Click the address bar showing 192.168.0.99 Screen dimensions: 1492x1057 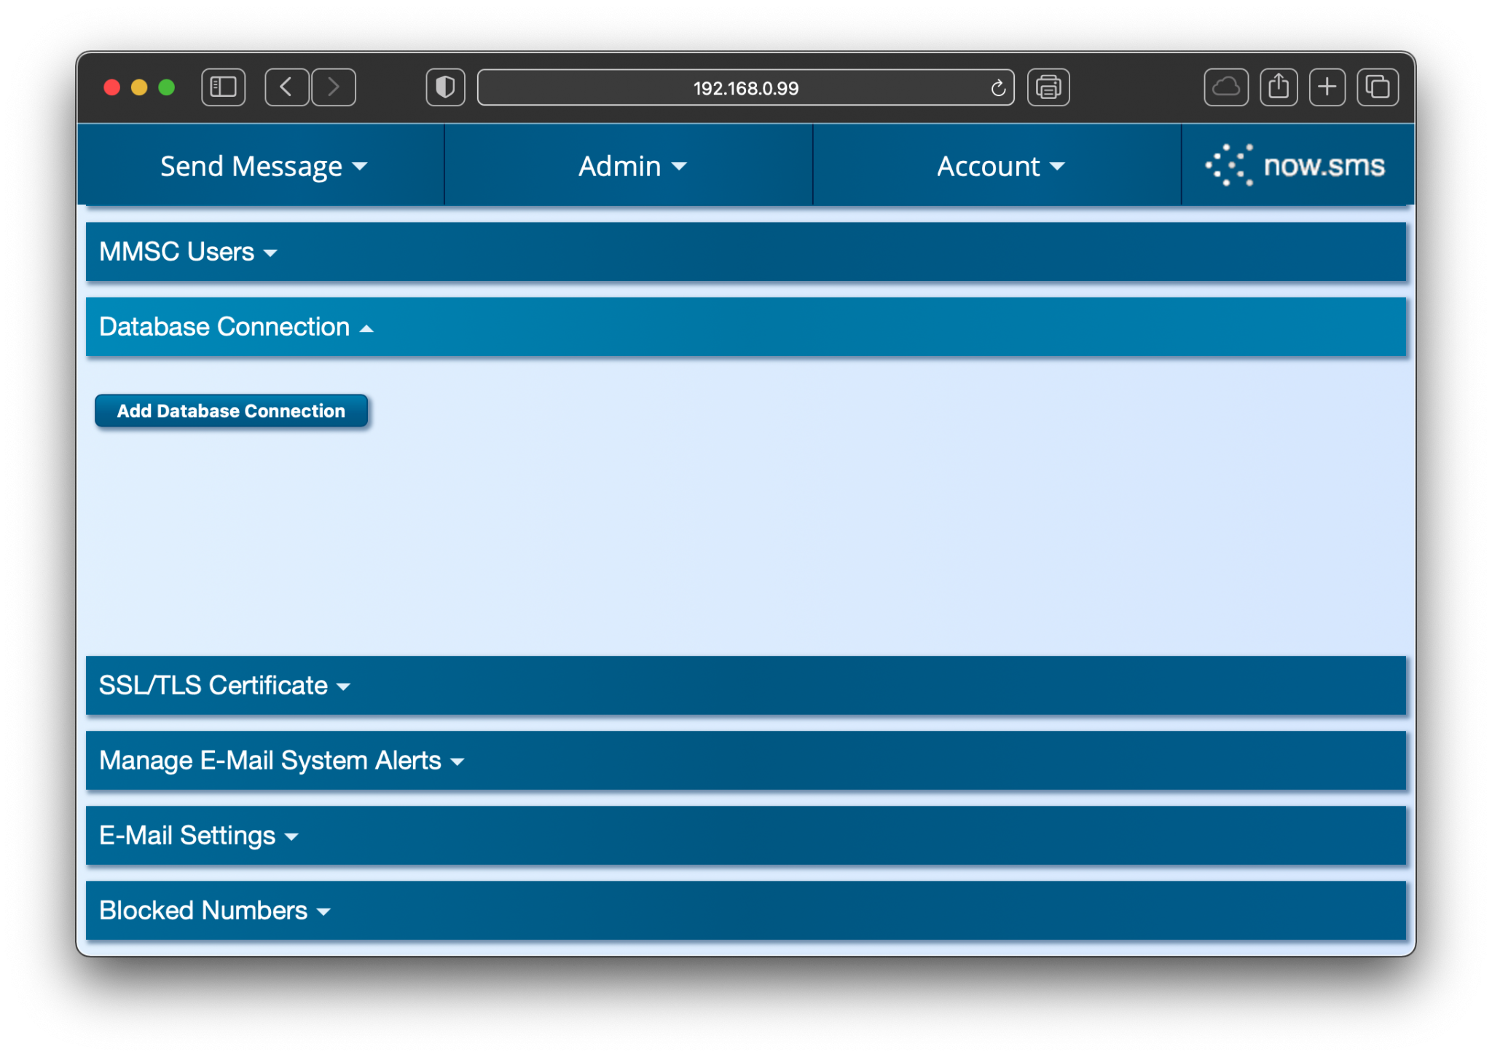click(745, 87)
